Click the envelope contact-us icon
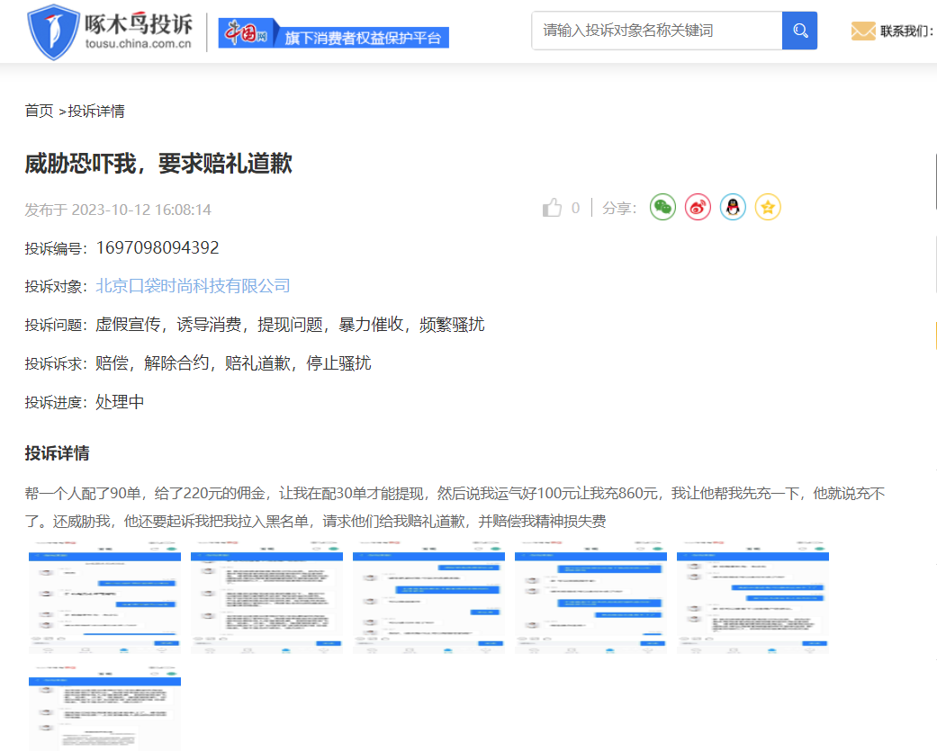 pyautogui.click(x=862, y=31)
